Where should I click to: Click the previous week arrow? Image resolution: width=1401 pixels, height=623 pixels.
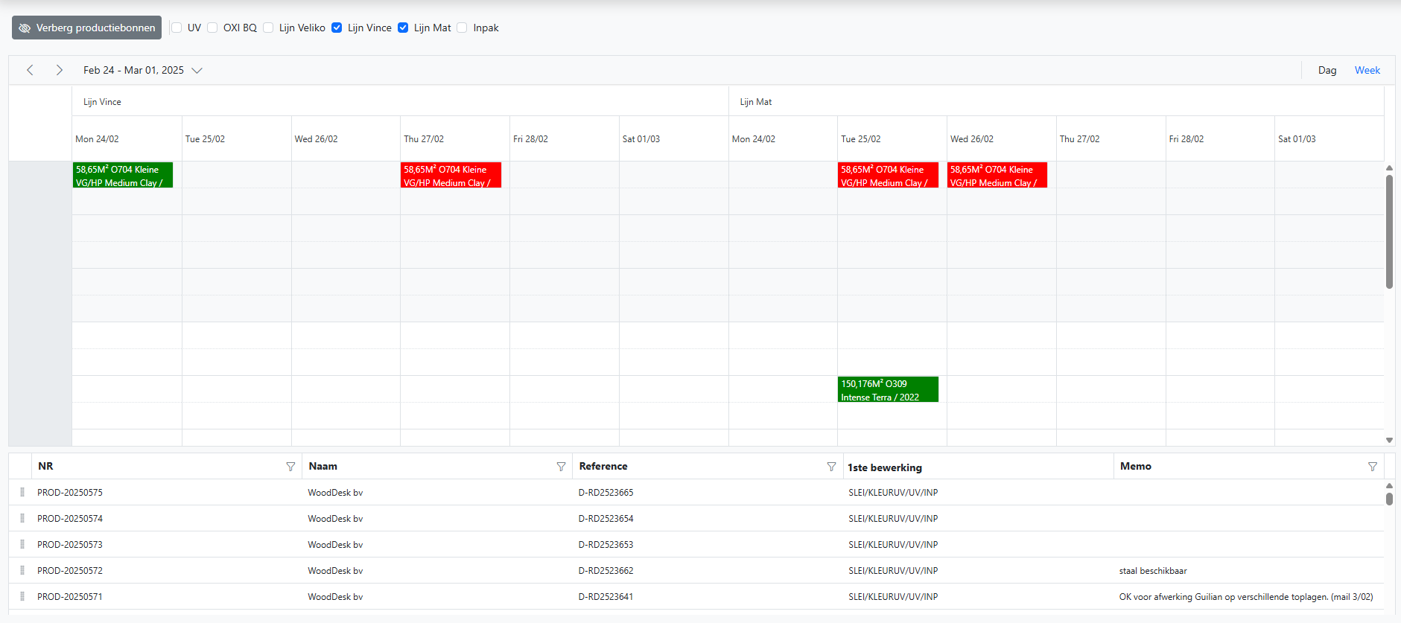(30, 70)
